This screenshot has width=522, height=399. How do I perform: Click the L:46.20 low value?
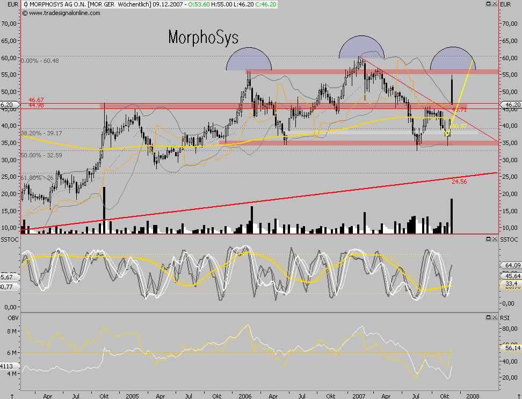(243, 5)
